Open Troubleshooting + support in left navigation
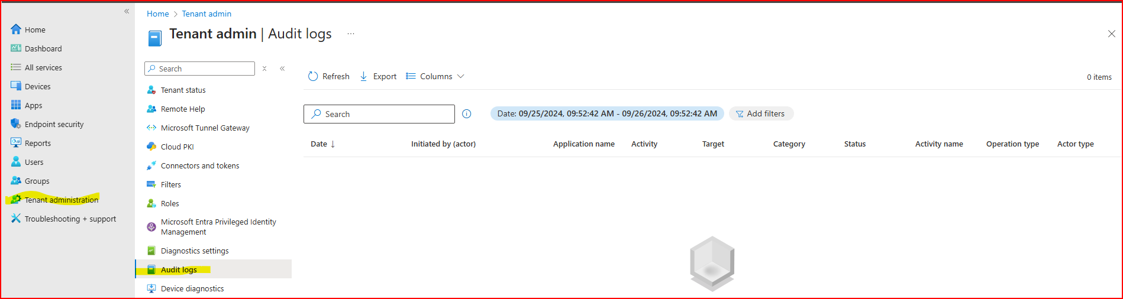Screen dimensions: 1123x299 [x=70, y=219]
